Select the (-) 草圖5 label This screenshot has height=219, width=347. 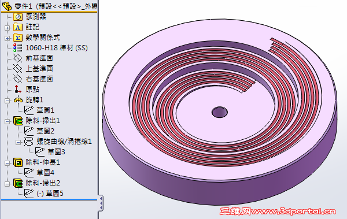50,194
